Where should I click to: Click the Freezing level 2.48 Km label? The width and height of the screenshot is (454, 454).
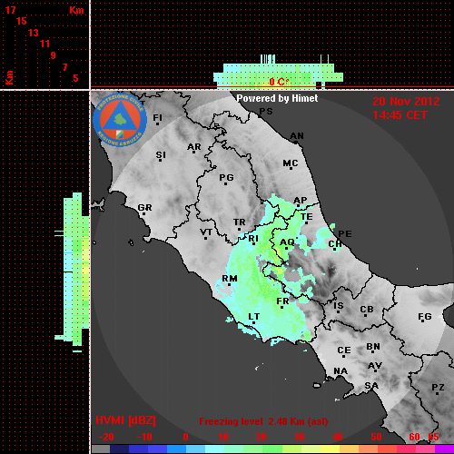[263, 421]
